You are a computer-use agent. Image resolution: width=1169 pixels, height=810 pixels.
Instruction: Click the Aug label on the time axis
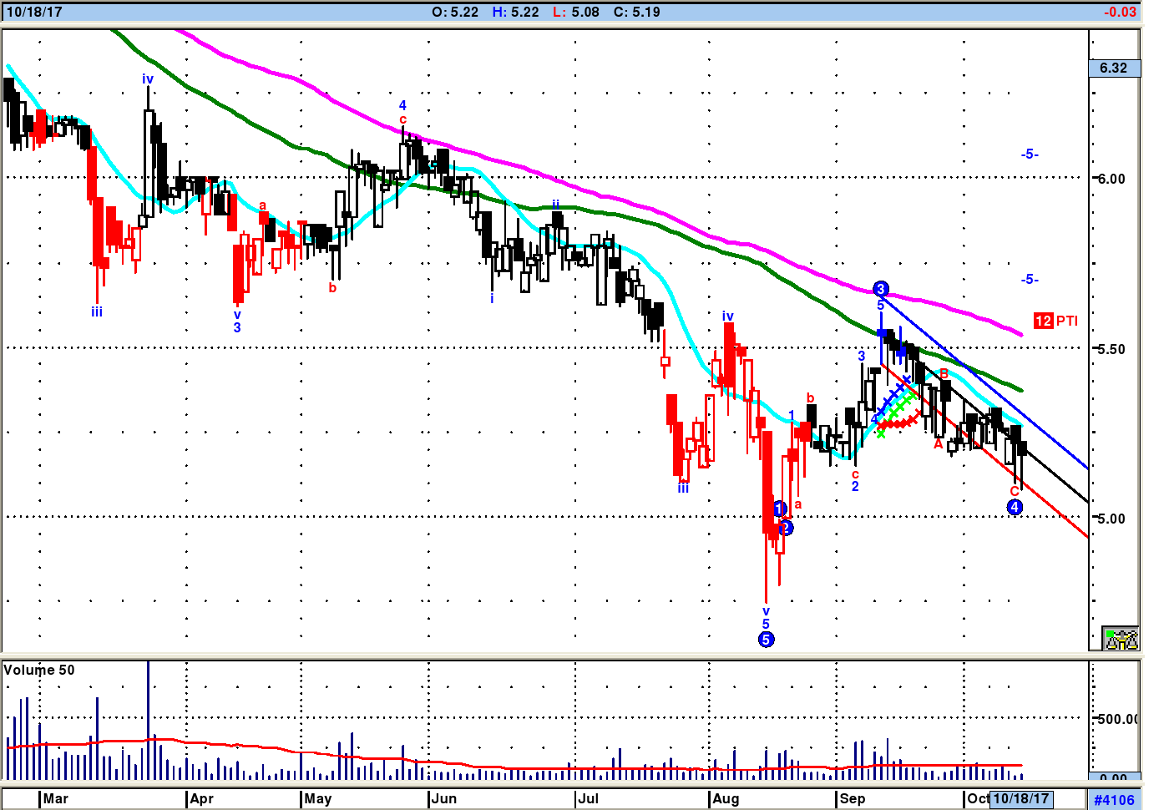point(726,798)
